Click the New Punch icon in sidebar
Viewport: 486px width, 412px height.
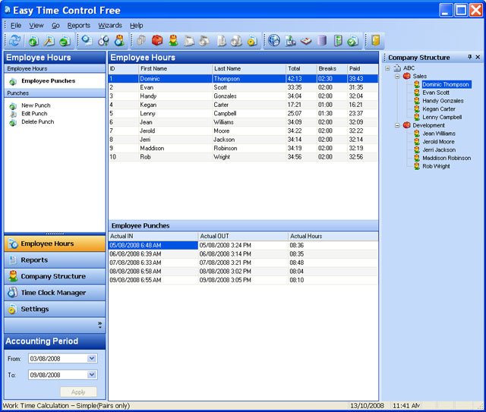click(x=13, y=105)
